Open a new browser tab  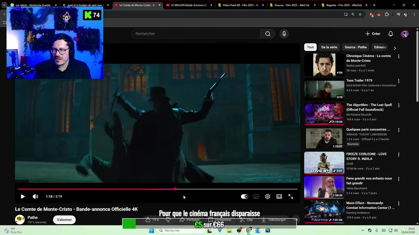(x=374, y=5)
